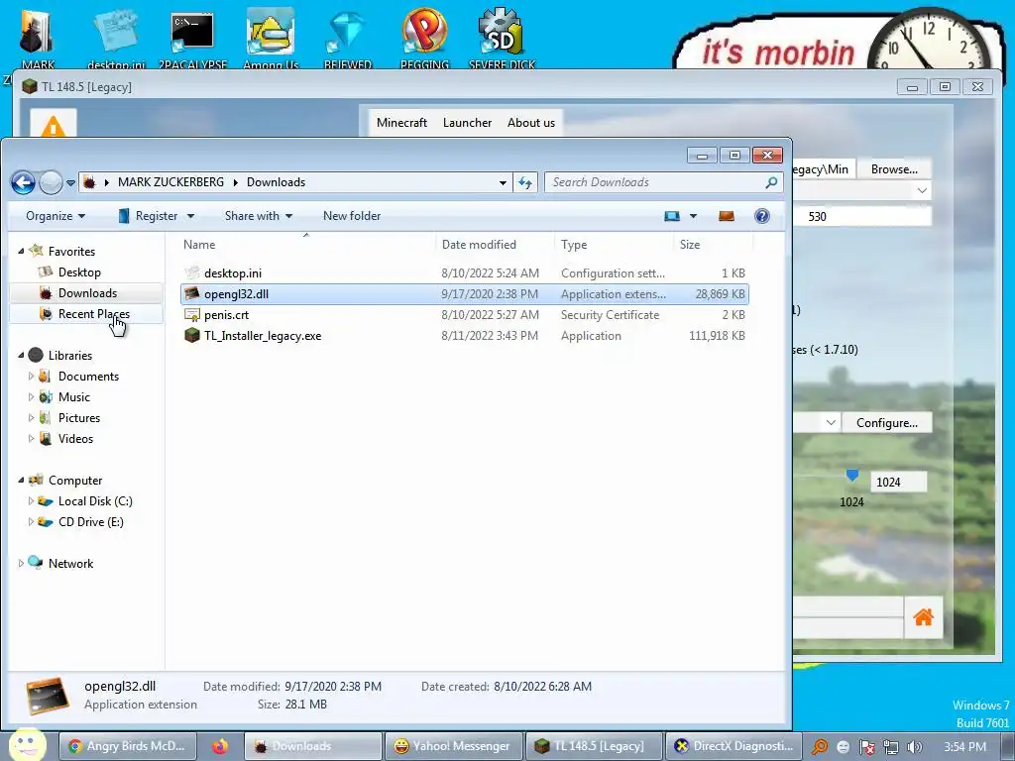This screenshot has height=761, width=1015.
Task: Switch to Yahoo! Messenger taskbar button
Action: [453, 746]
